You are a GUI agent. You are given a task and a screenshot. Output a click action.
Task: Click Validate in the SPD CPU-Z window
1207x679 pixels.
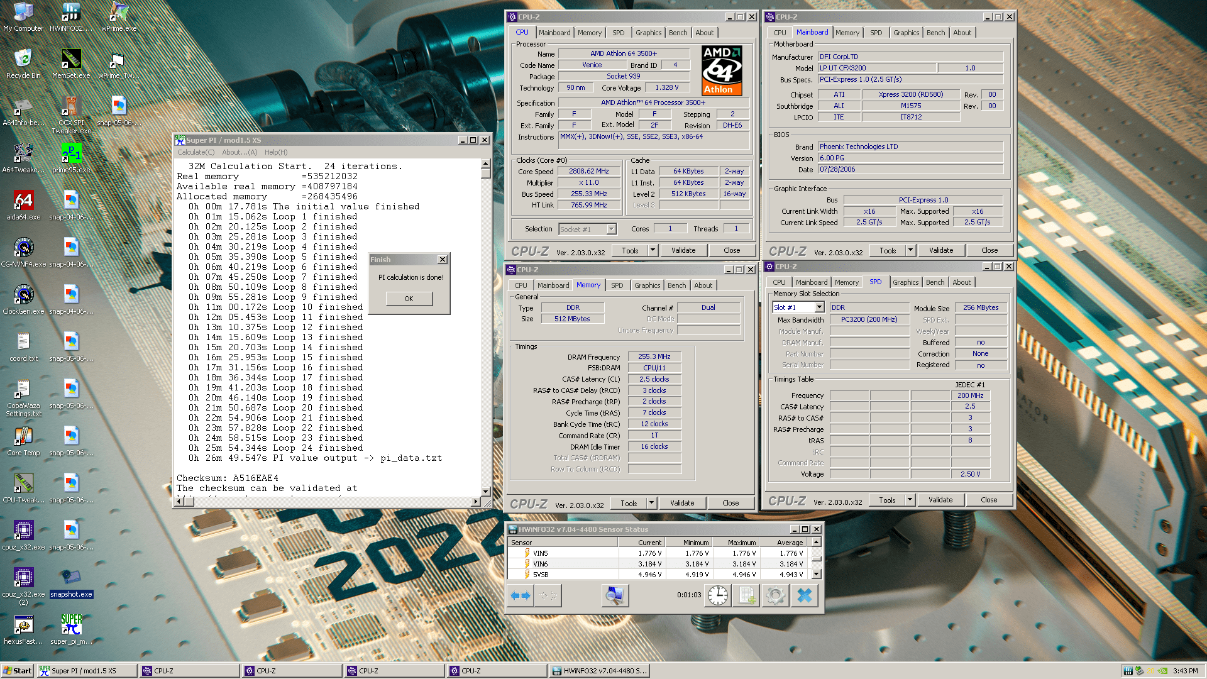point(940,500)
